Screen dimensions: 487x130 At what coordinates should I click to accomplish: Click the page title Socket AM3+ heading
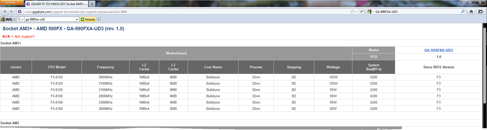coord(63,29)
